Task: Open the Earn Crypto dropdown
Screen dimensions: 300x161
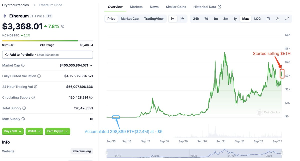Action: click(x=57, y=131)
